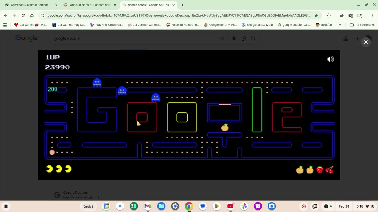
Task: Open Google Messages from shelf
Action: tap(203, 206)
